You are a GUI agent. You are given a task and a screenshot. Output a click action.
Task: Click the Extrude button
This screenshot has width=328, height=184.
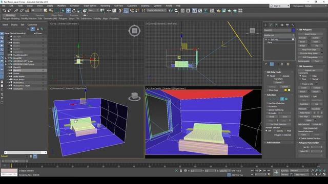(302, 38)
